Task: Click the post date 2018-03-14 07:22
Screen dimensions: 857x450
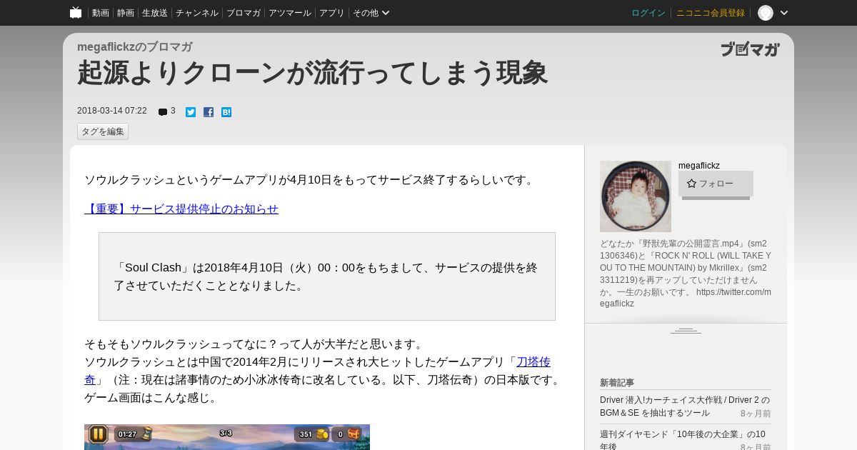Action: click(x=112, y=111)
